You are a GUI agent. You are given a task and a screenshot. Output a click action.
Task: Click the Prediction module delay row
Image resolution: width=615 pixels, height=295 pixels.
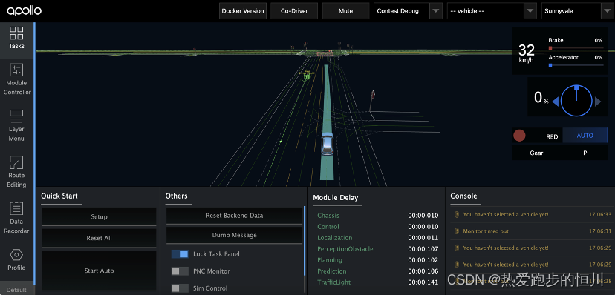click(x=378, y=271)
